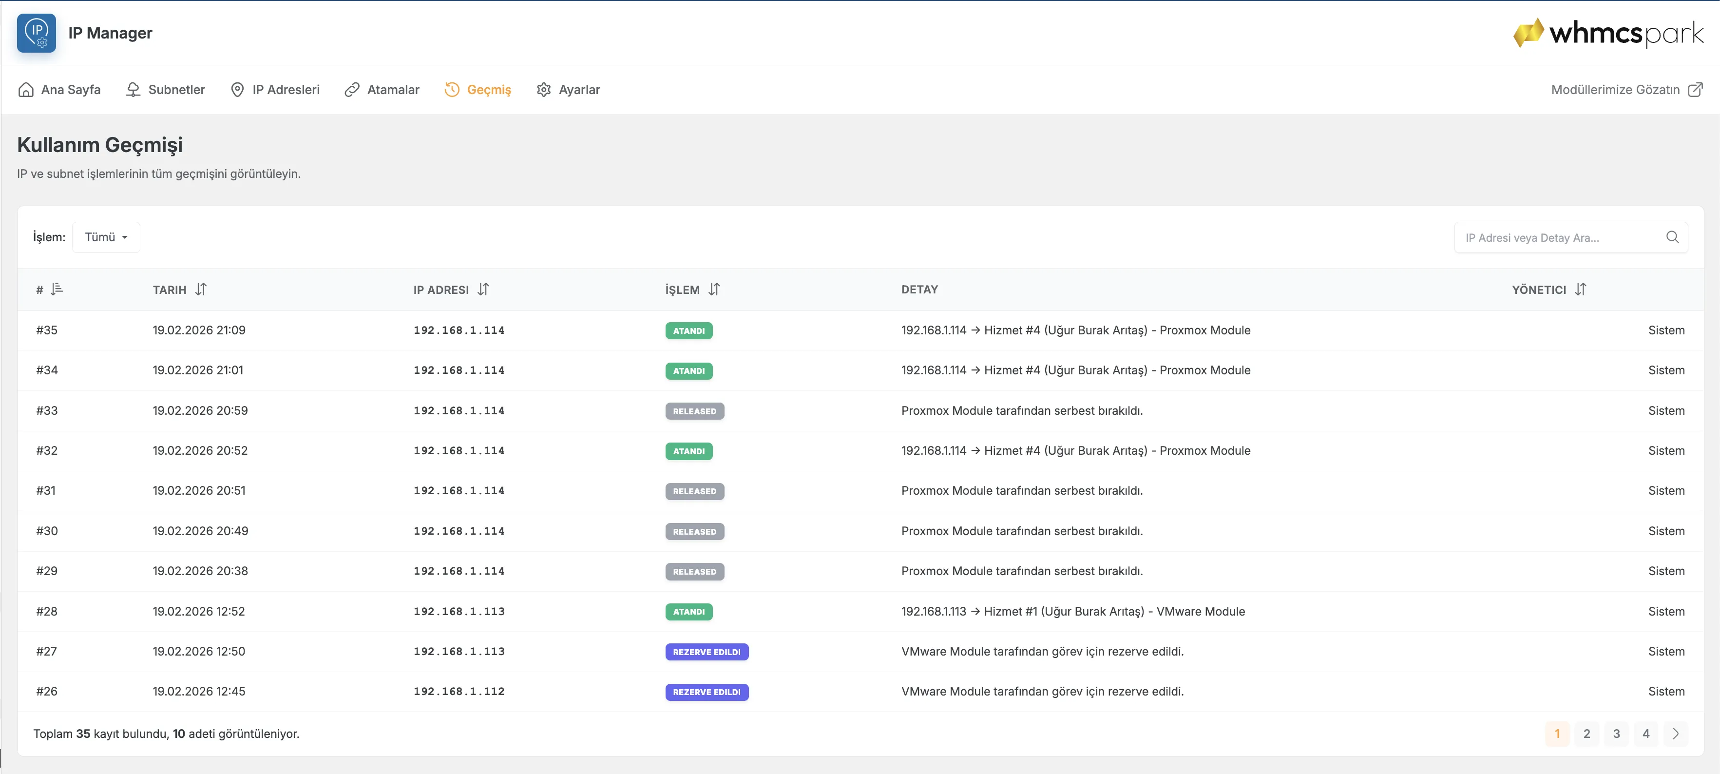Sort by IP Adresi column arrows icon

[x=483, y=289]
